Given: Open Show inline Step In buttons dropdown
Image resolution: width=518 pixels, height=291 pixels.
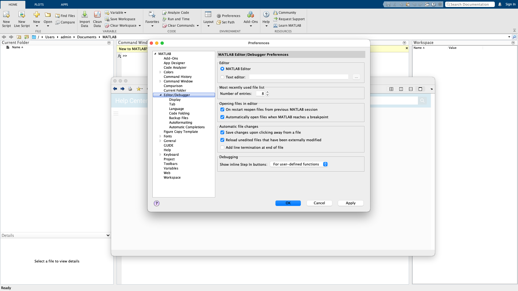Looking at the screenshot, I should point(299,164).
